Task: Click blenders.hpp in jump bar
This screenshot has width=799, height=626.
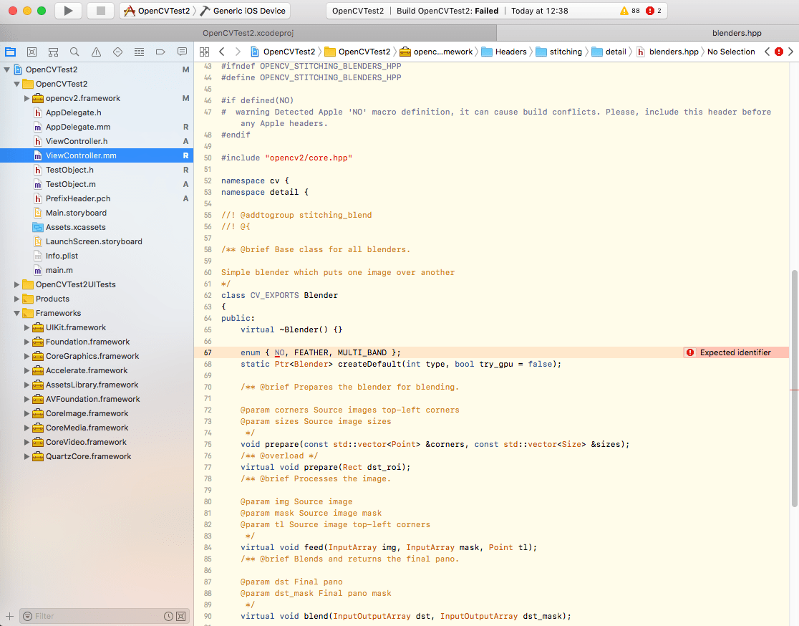Action: tap(667, 52)
